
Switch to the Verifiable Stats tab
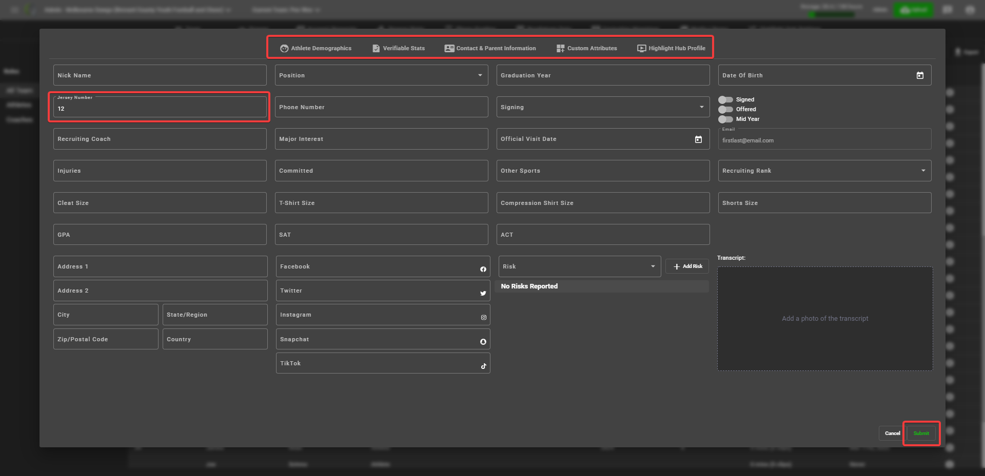click(x=399, y=48)
